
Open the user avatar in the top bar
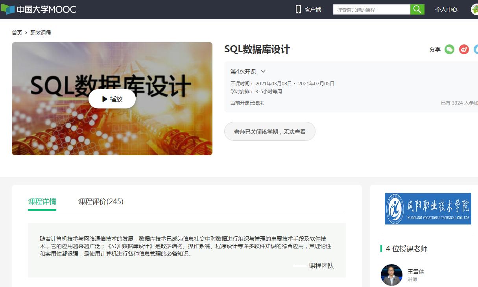click(x=474, y=9)
